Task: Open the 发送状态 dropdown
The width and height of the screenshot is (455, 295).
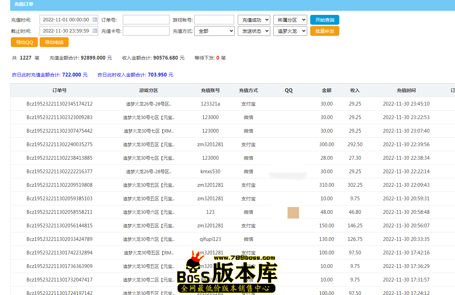Action: pos(254,31)
